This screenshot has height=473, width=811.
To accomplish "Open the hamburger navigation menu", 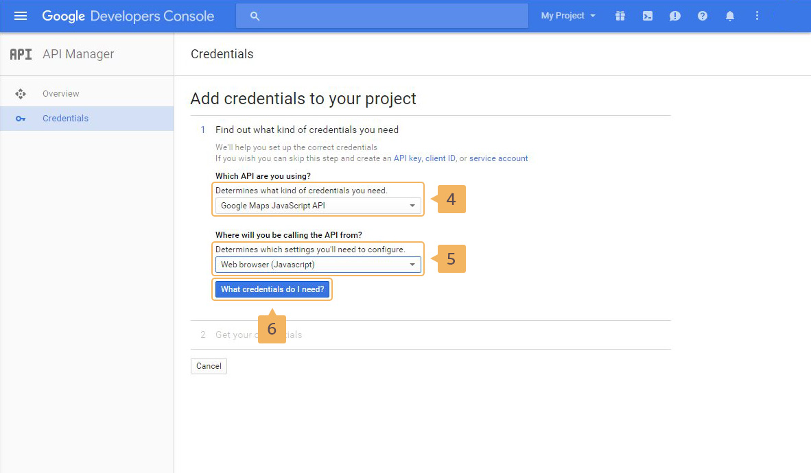I will pyautogui.click(x=21, y=16).
